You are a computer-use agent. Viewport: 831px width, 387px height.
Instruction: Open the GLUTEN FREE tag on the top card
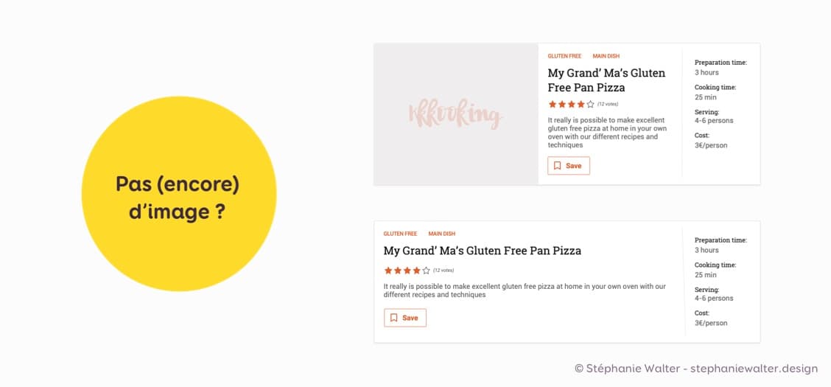[x=564, y=56]
